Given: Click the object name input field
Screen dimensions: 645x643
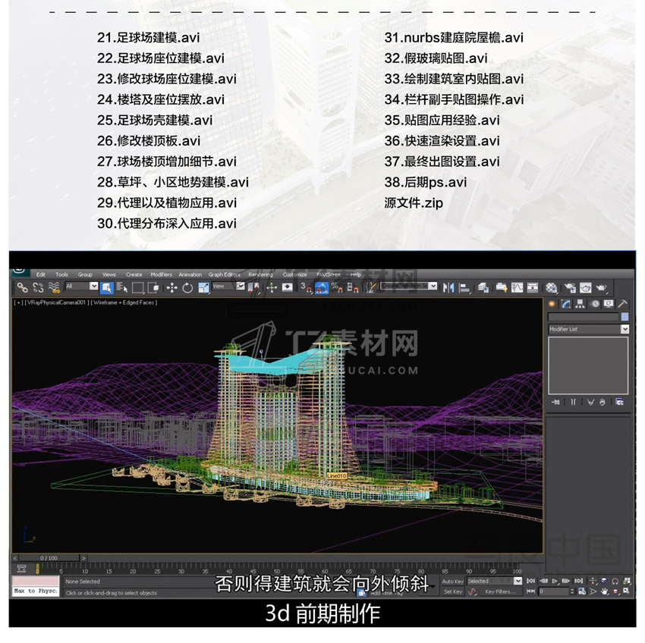Looking at the screenshot, I should (x=584, y=316).
